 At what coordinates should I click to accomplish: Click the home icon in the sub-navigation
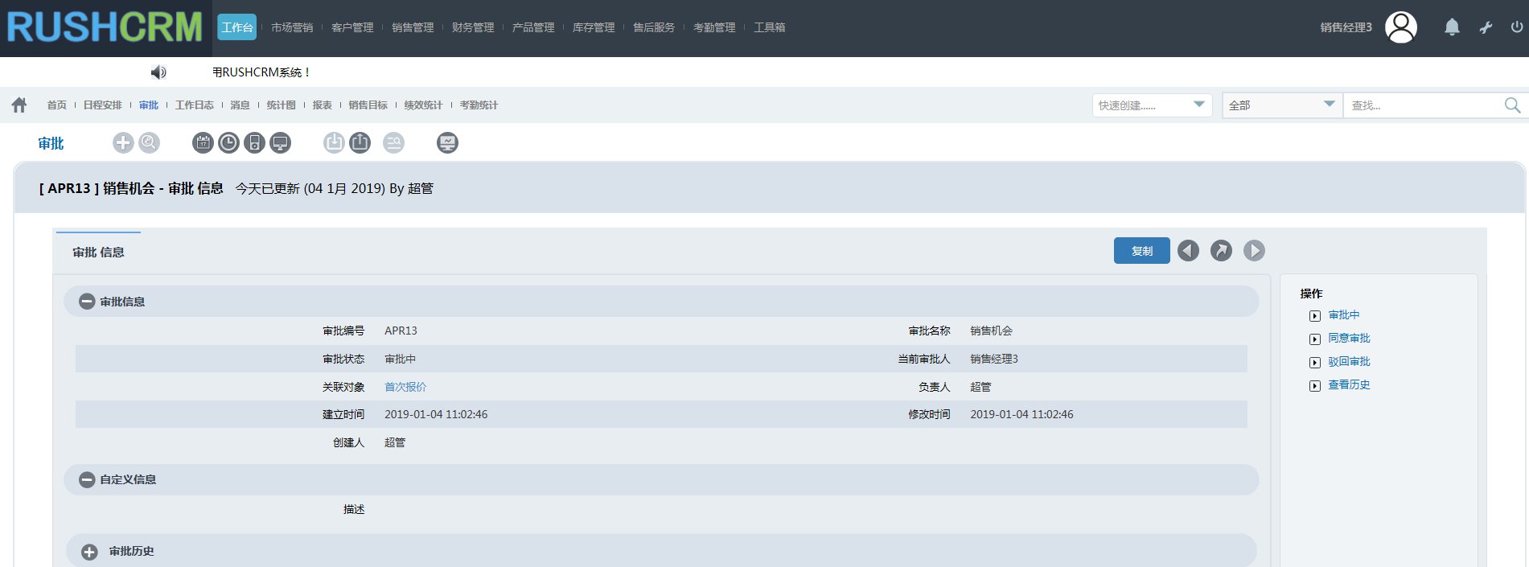coord(19,105)
